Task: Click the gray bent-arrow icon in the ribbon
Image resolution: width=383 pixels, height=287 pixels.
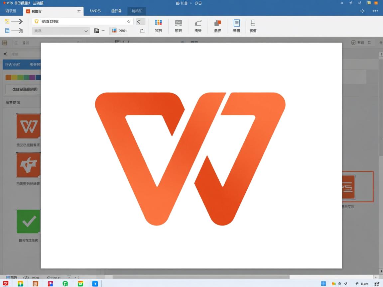Action: [x=198, y=23]
